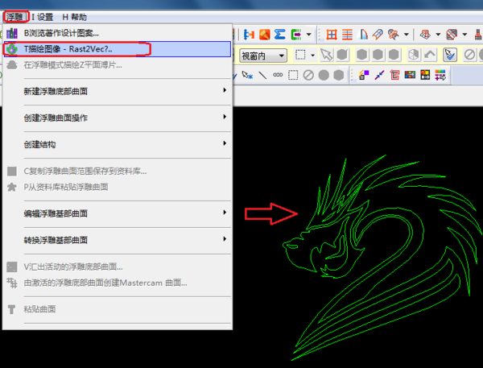Click the red horizontal lines toolbar icon

click(x=348, y=35)
